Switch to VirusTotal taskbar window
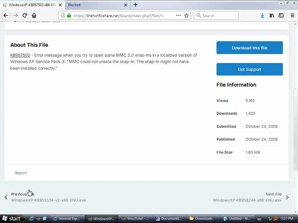The width and height of the screenshot is (298, 223). coord(136,219)
